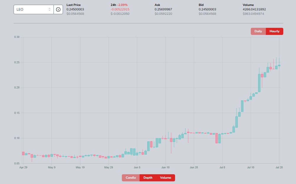
Task: Click the 24h change -2.09% label
Action: 122,5
